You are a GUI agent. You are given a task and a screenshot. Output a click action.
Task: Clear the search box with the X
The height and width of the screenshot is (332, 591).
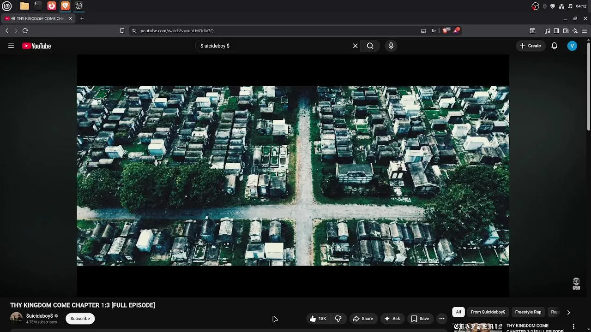355,46
